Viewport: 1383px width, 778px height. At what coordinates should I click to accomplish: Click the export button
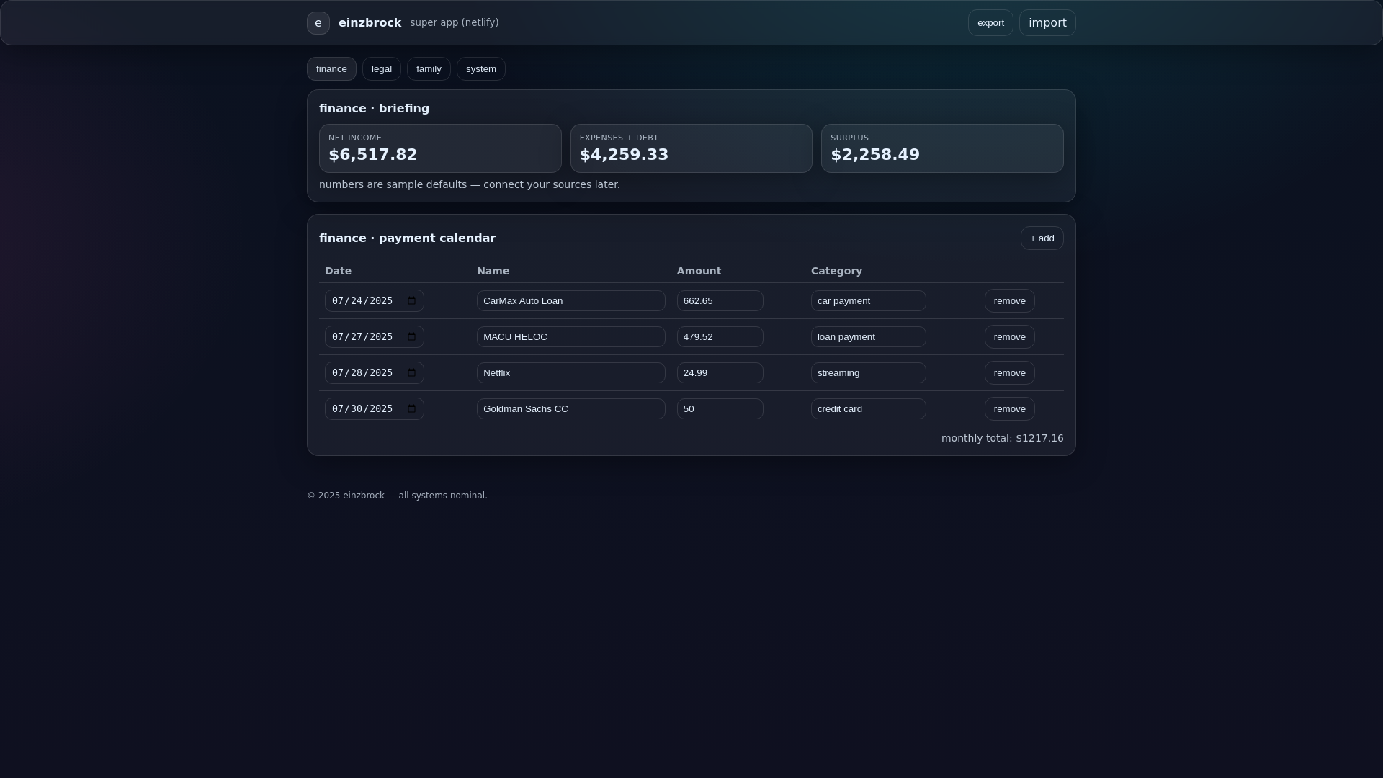click(x=990, y=23)
